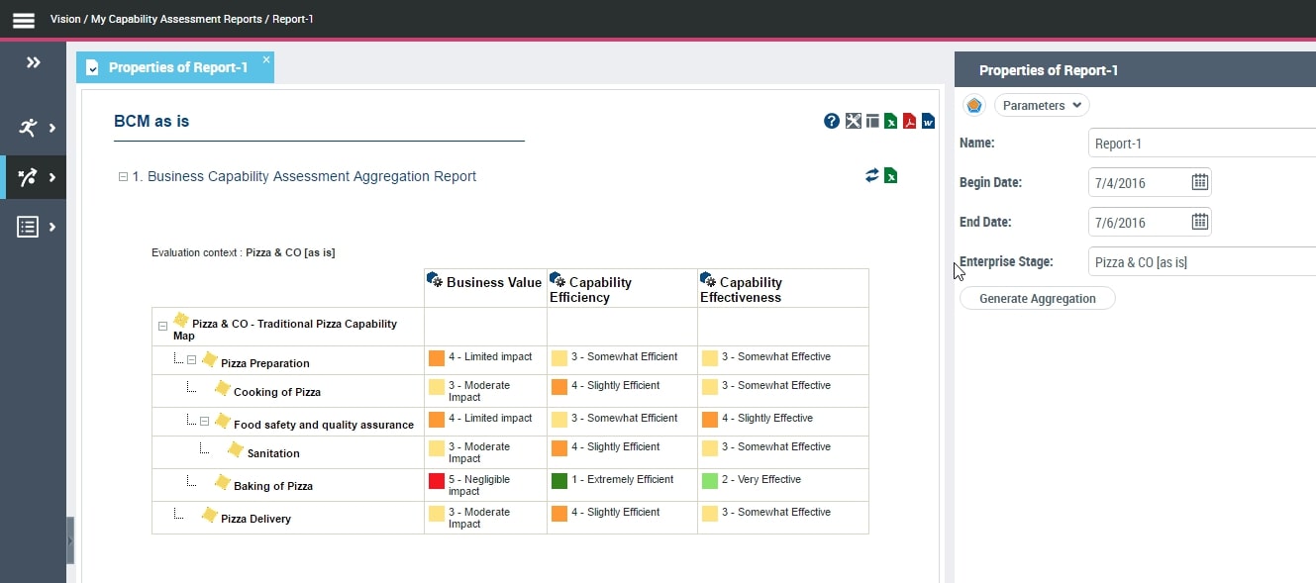The width and height of the screenshot is (1316, 583).
Task: Click the Generate Aggregation button
Action: pos(1037,298)
